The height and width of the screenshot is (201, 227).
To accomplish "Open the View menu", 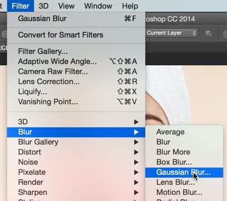I will pyautogui.click(x=66, y=6).
